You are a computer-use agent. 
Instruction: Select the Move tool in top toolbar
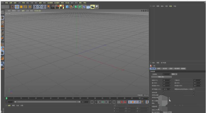coord(17,6)
